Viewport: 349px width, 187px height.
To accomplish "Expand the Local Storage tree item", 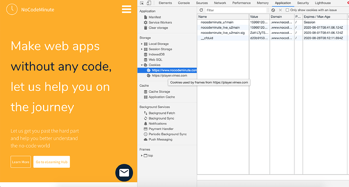I will (x=142, y=44).
